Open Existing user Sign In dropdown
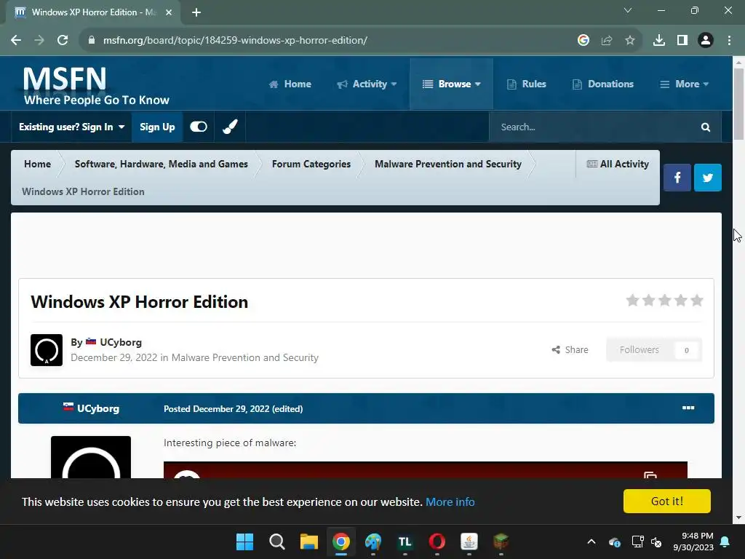This screenshot has width=745, height=559. [x=72, y=127]
